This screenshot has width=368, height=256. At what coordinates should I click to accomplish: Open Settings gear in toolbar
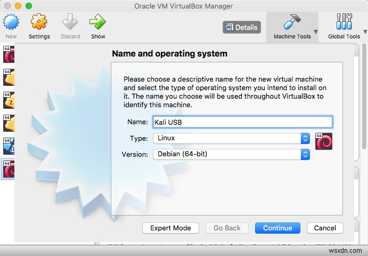point(39,22)
